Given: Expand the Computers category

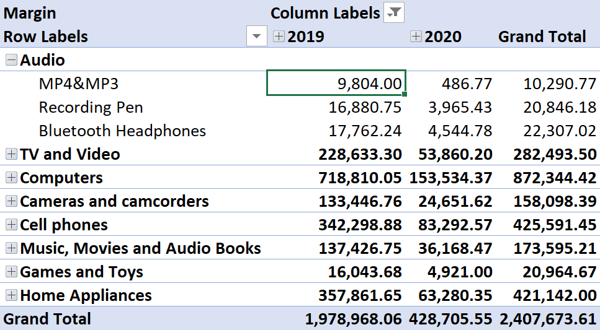Looking at the screenshot, I should click(x=12, y=177).
